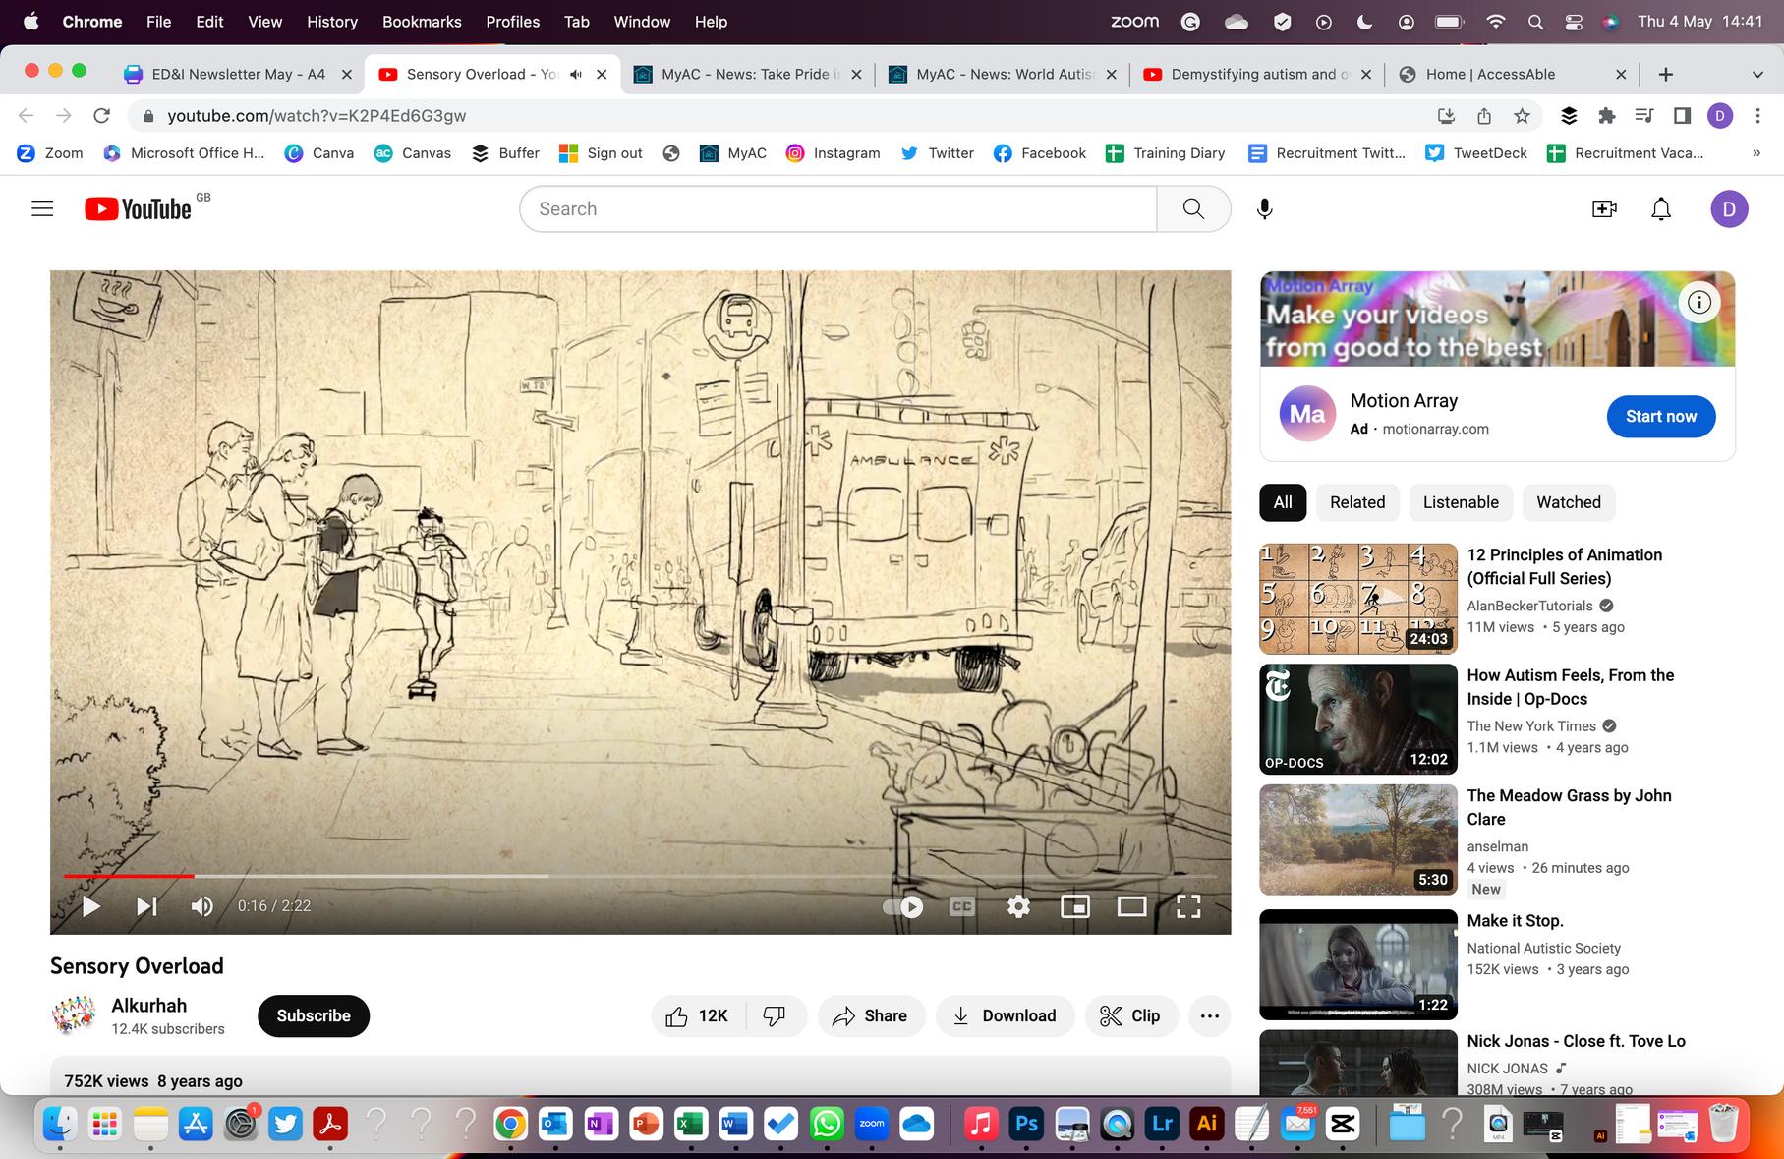The width and height of the screenshot is (1784, 1159).
Task: Open 12 Principles of Animation thumbnail
Action: click(1358, 599)
